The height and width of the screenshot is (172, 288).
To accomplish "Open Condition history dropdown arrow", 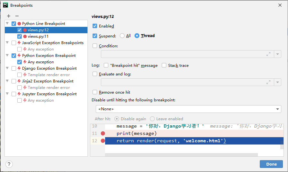I will point(277,54).
